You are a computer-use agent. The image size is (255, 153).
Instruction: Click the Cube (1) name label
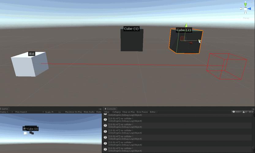[131, 29]
